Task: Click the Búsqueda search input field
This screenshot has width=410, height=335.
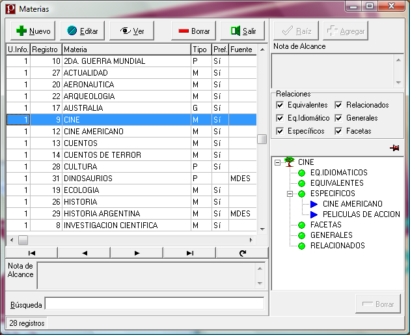Action: (x=154, y=304)
